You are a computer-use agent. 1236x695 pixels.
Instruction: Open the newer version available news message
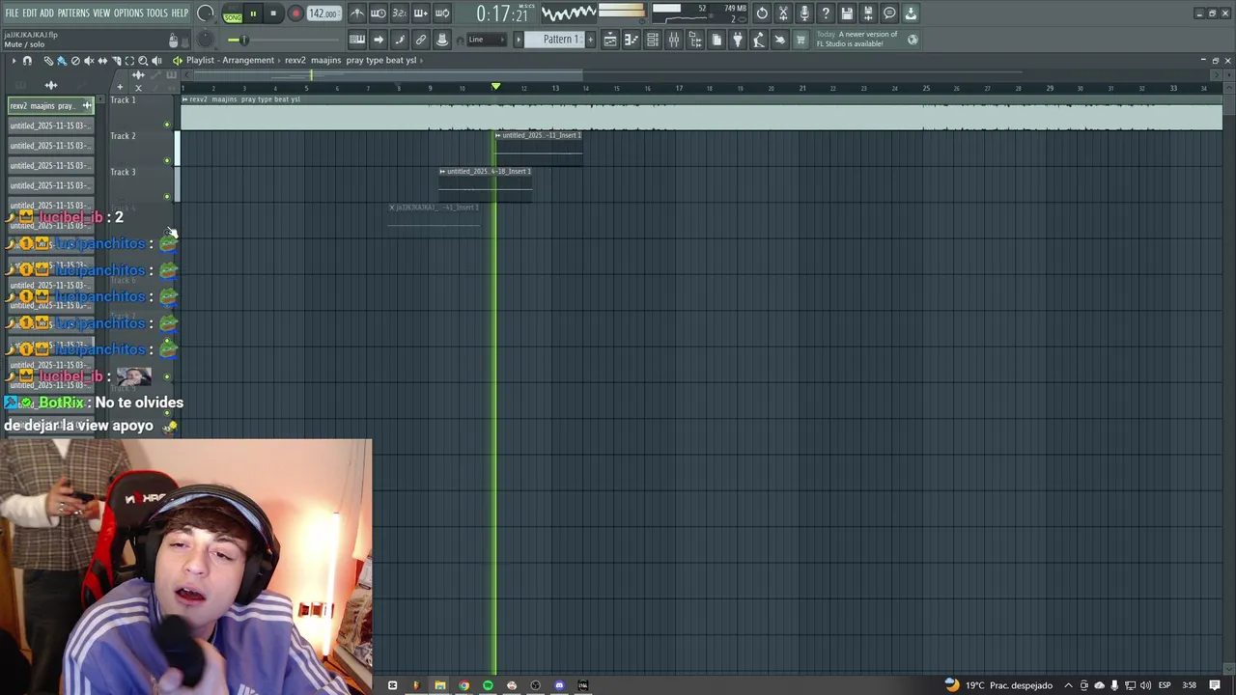pos(867,40)
